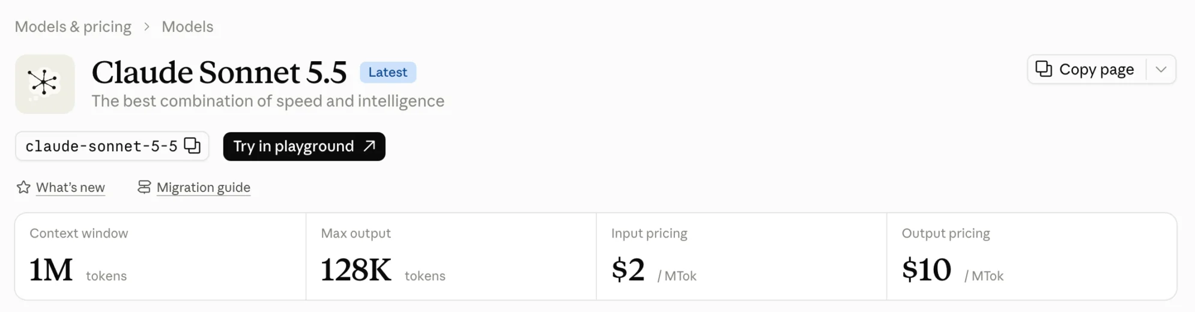Screen dimensions: 1195x312
Task: Click the breadcrumb chevron separator
Action: tap(147, 27)
